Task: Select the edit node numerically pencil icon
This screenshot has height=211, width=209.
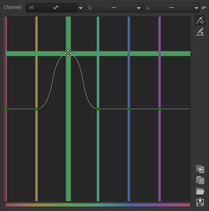Action: tap(200, 32)
